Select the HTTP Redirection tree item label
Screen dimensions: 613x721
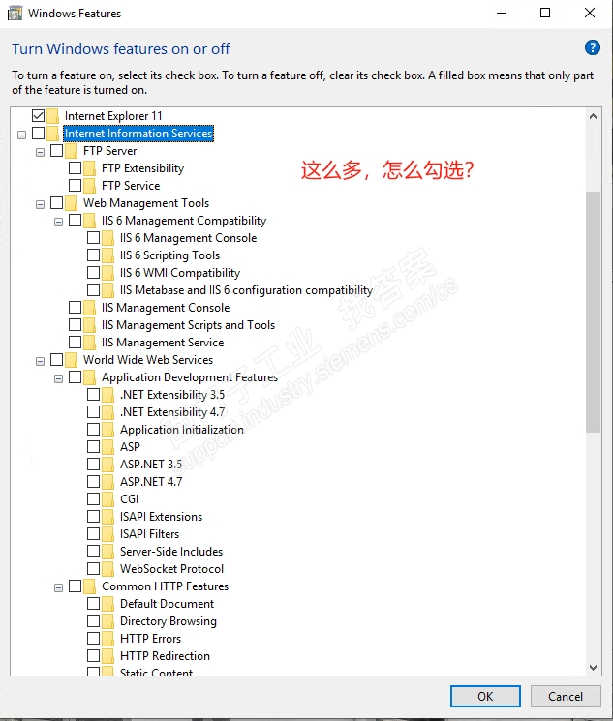click(165, 656)
